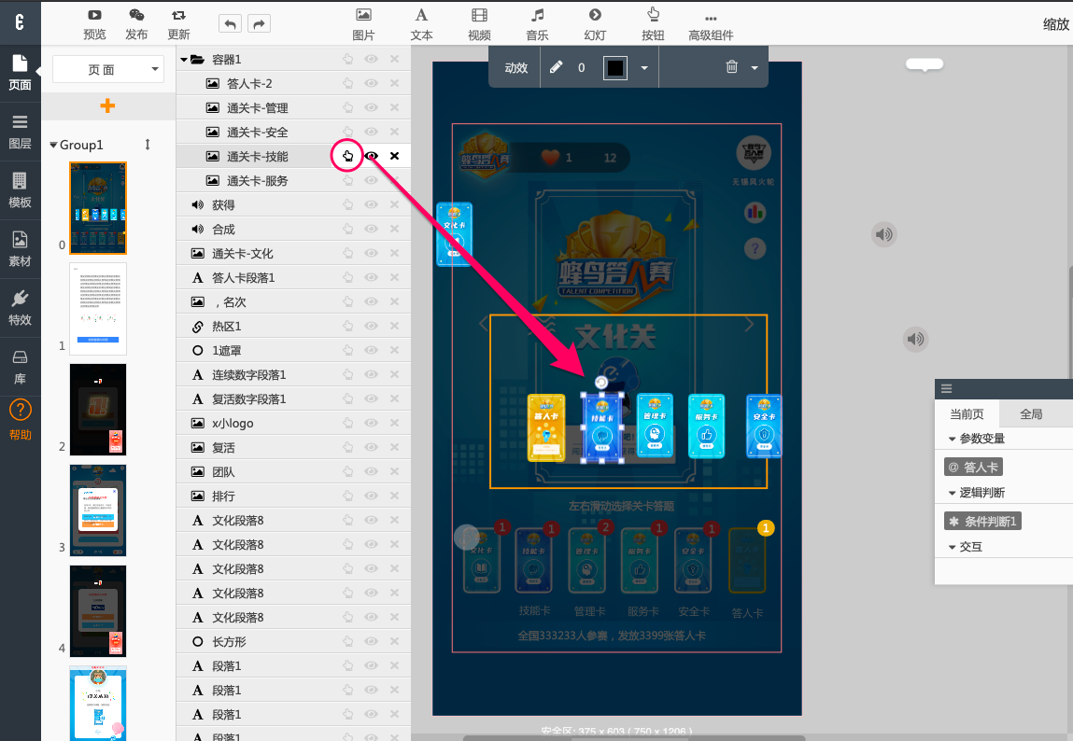Viewport: 1073px width, 741px height.
Task: Click the 动效 animation button
Action: coord(516,67)
